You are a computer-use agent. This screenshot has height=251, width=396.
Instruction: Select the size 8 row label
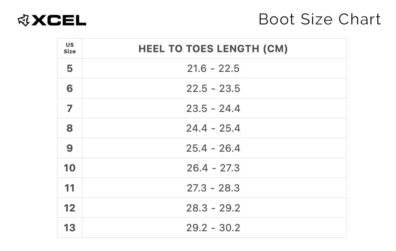(70, 128)
